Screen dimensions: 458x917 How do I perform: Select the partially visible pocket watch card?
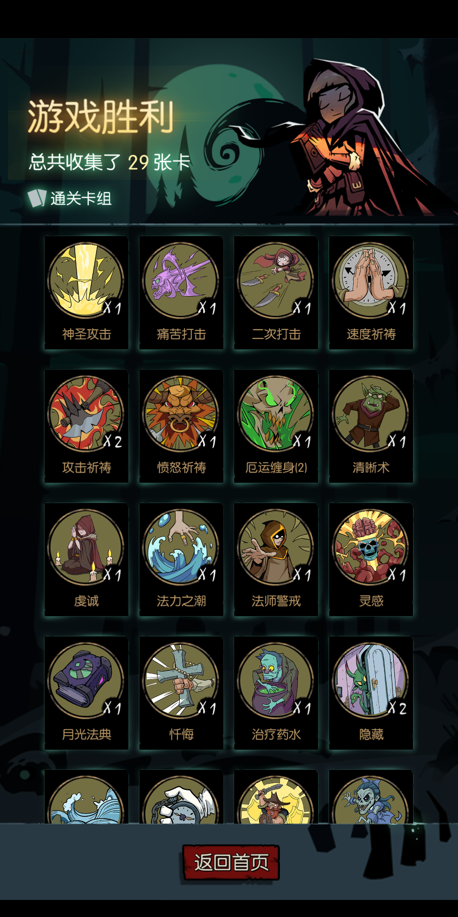click(x=182, y=796)
